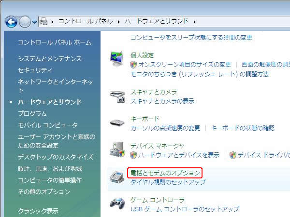
Task: Click shield icon beside デバイス ドライバ link
Action: pyautogui.click(x=233, y=155)
